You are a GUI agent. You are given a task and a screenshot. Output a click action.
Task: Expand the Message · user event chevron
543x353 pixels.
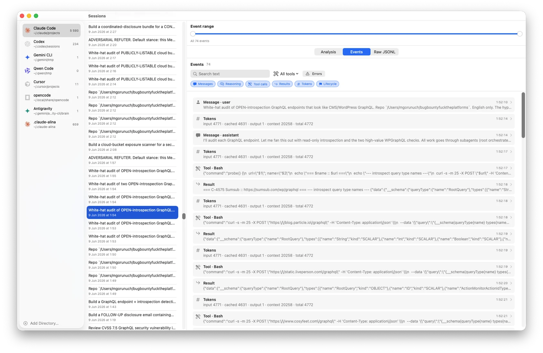pos(511,102)
